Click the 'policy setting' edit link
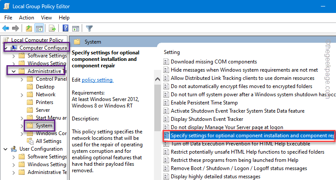 pyautogui.click(x=97, y=80)
